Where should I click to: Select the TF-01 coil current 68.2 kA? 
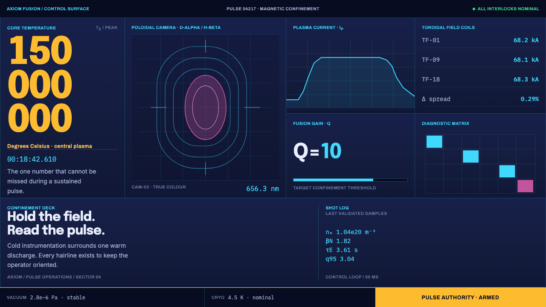(526, 40)
